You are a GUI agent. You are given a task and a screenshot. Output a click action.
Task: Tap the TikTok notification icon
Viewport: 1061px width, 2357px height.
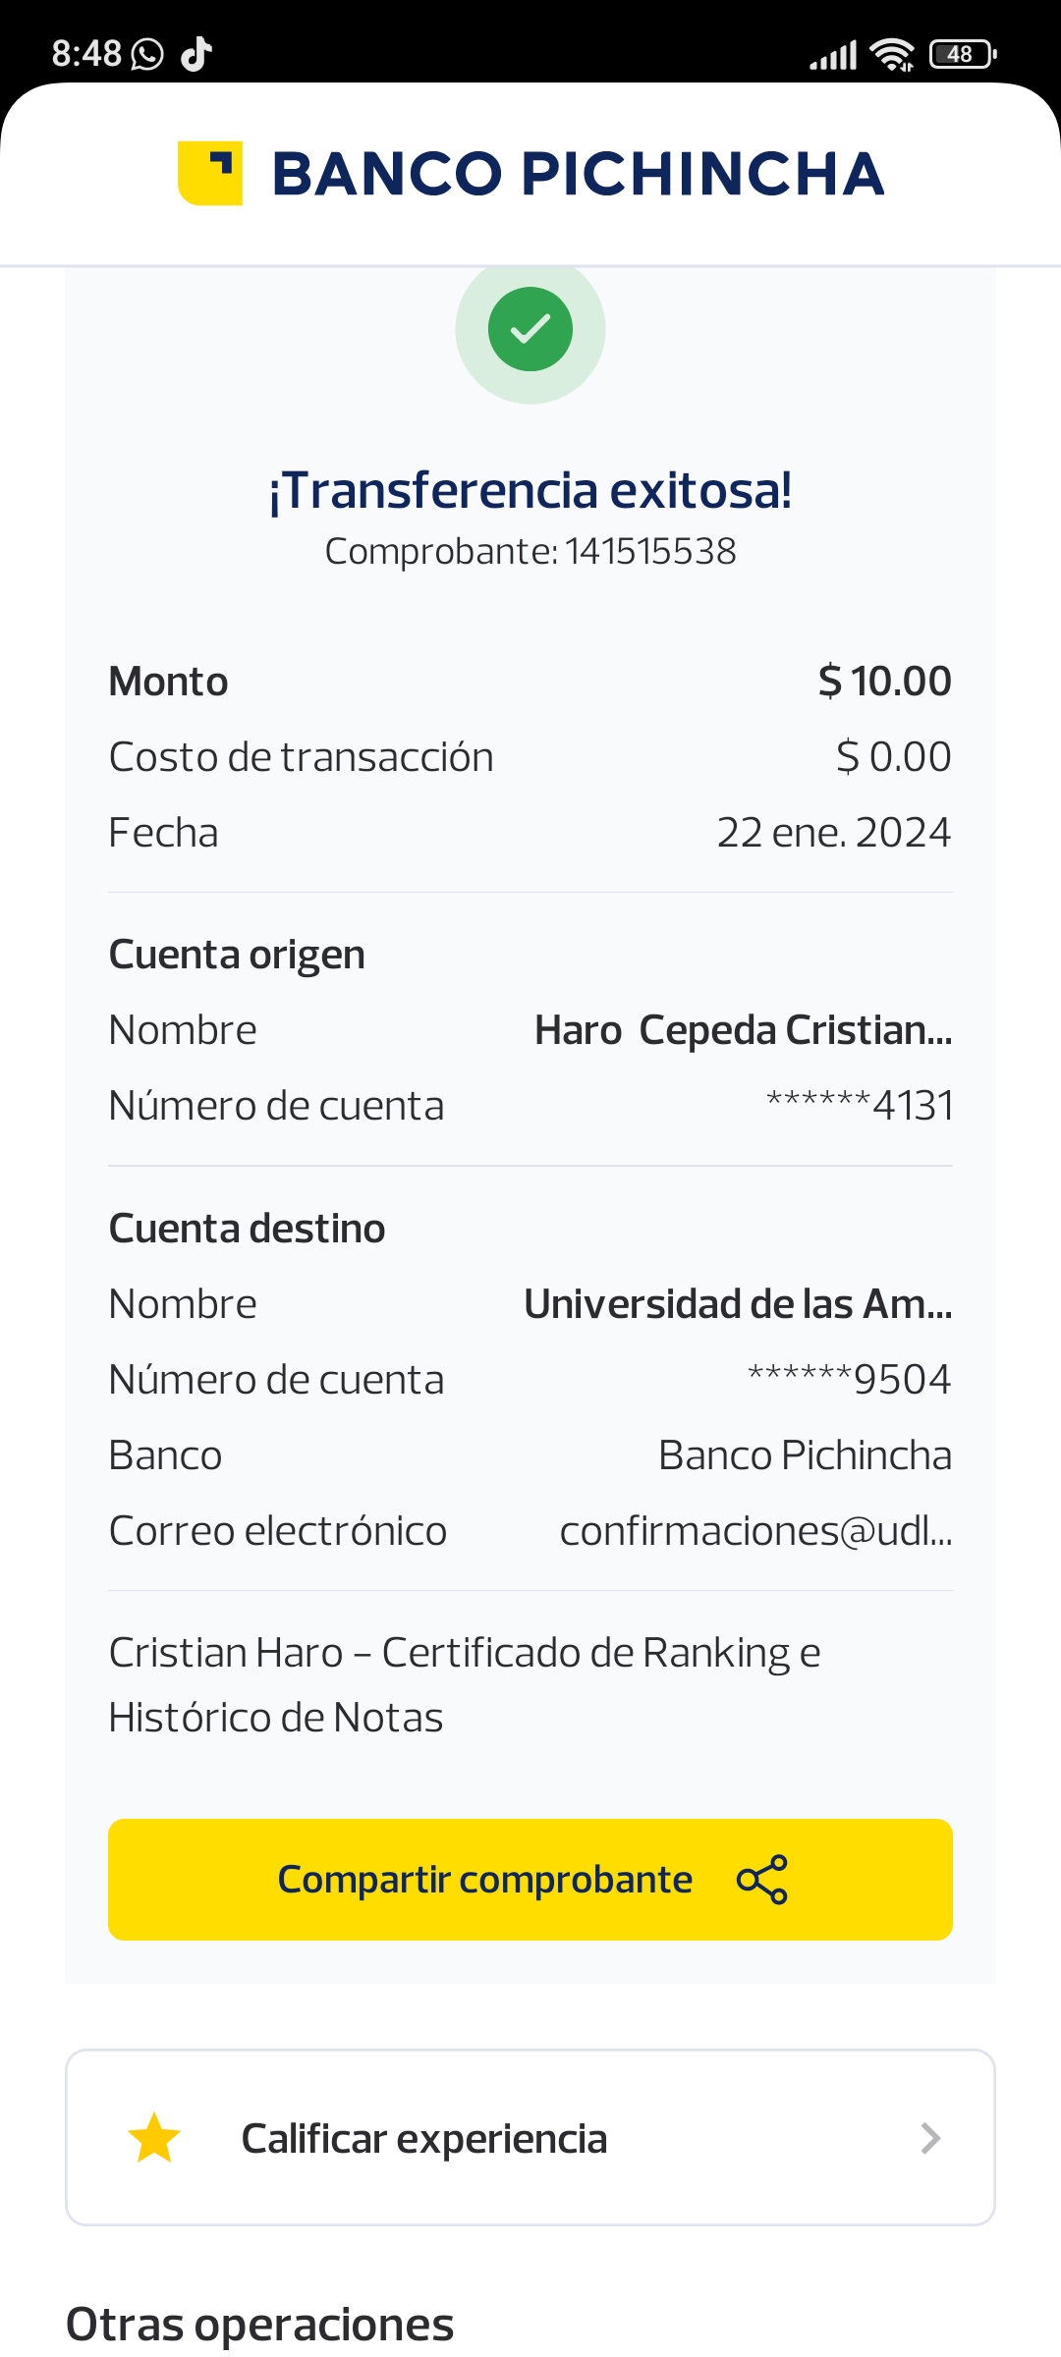coord(196,54)
